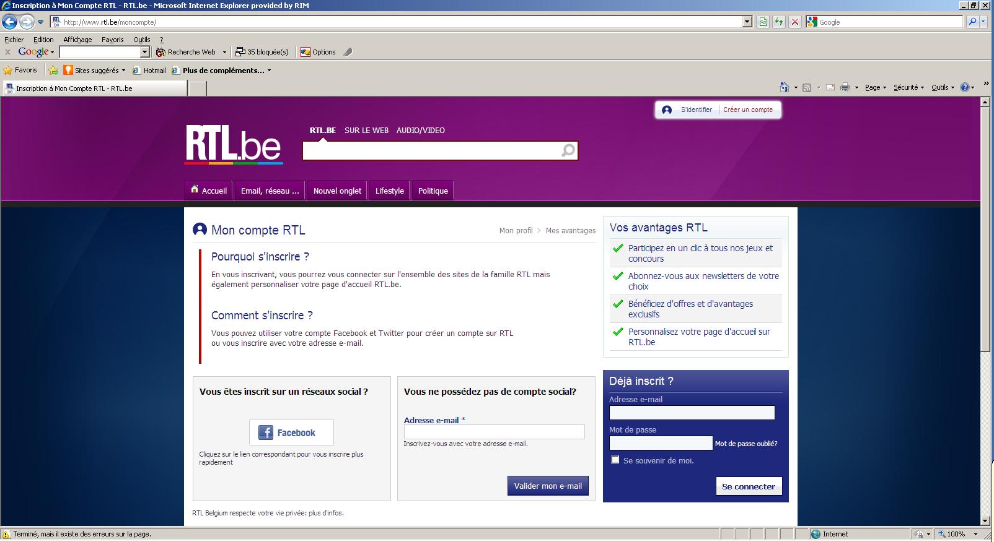Go back with the blue Back arrow
The height and width of the screenshot is (542, 994).
click(x=9, y=22)
